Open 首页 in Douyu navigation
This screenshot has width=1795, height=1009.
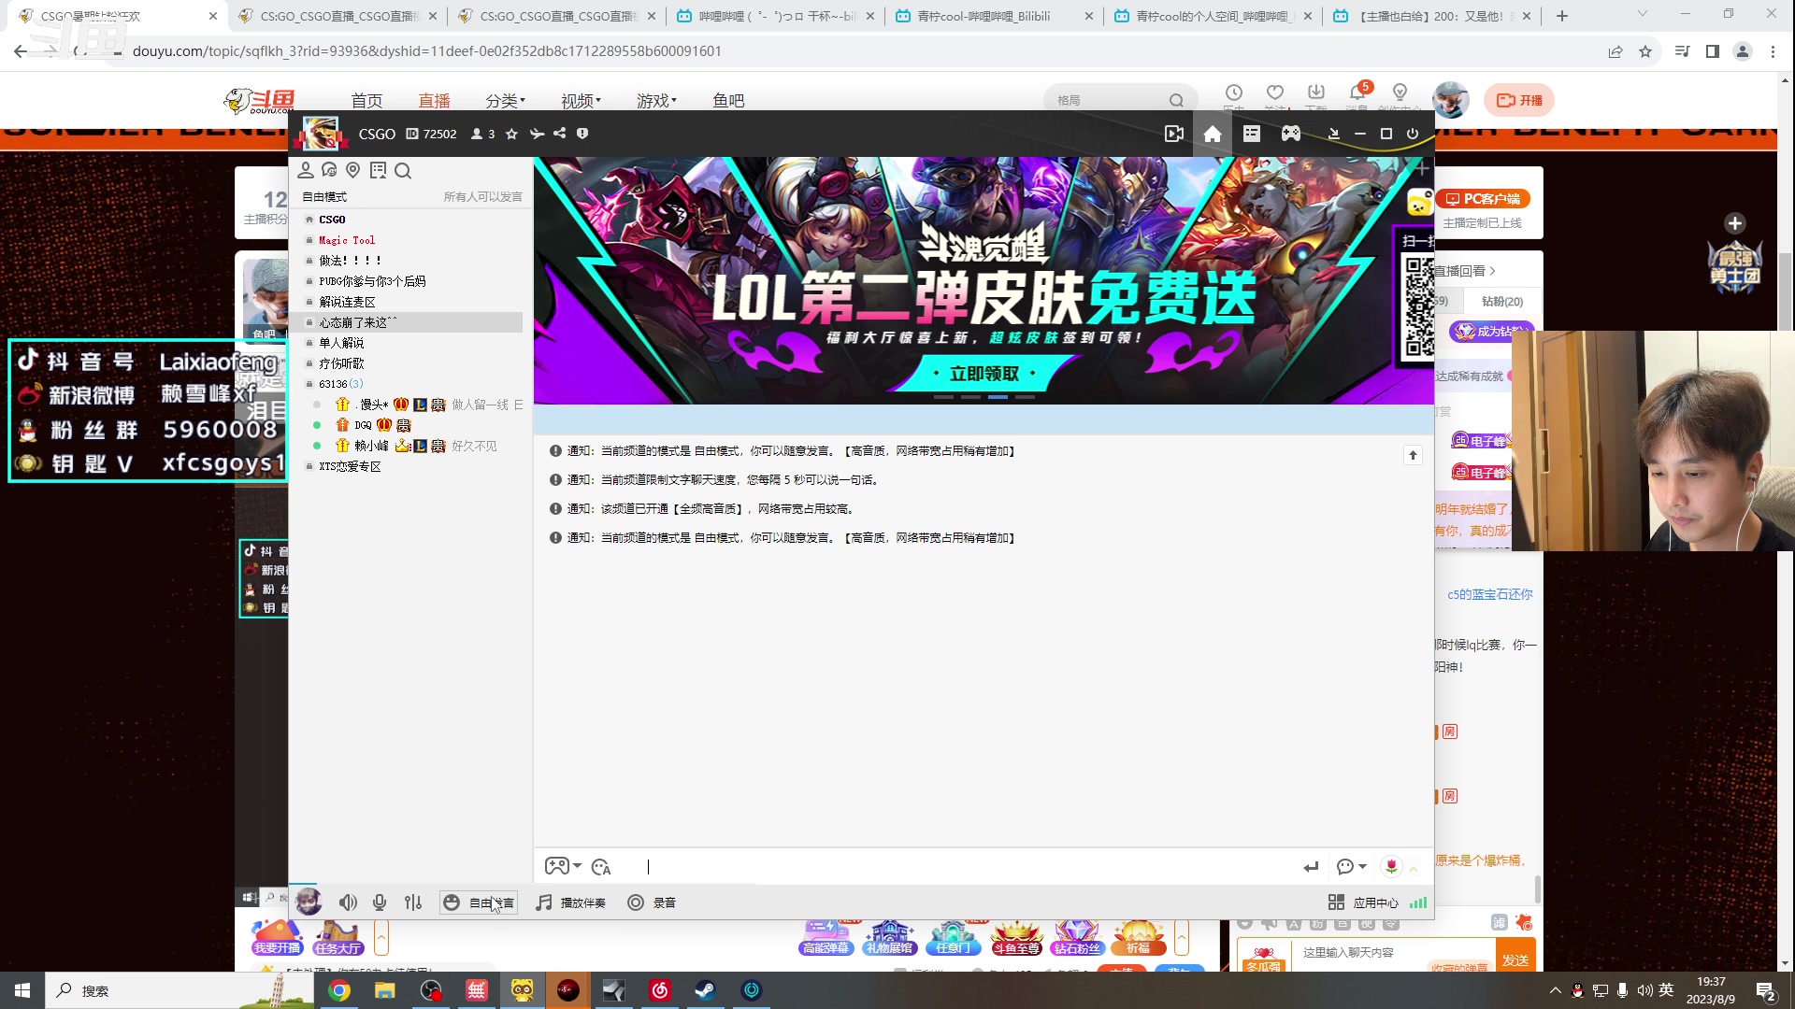(x=366, y=101)
